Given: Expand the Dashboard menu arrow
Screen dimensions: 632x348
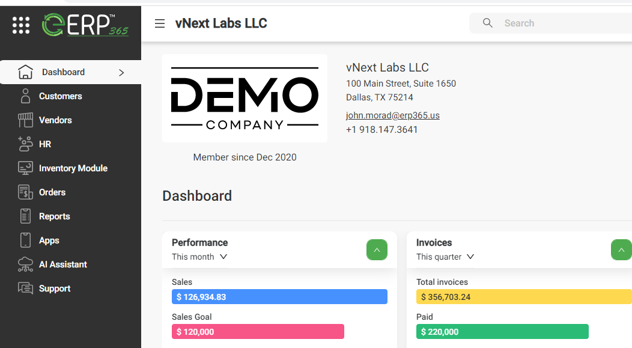Looking at the screenshot, I should coord(121,72).
